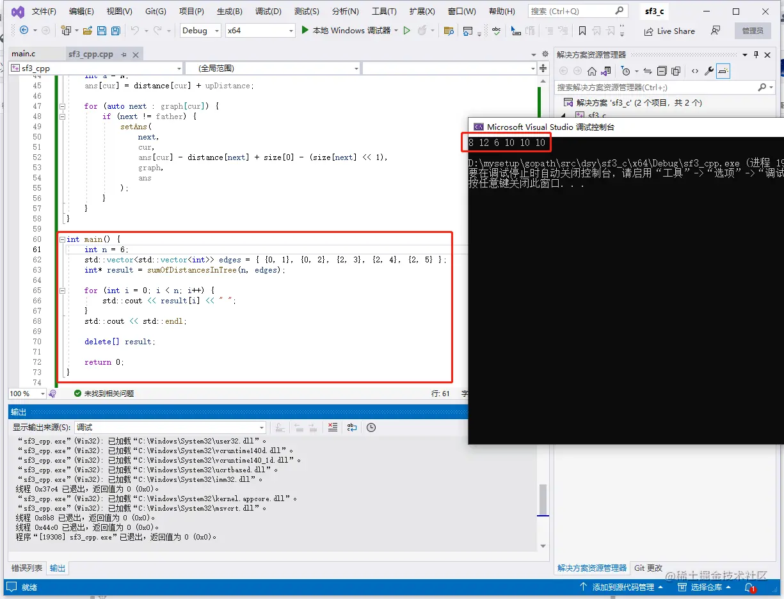Toggle Preview Selected Items in Solution Explorer

723,71
